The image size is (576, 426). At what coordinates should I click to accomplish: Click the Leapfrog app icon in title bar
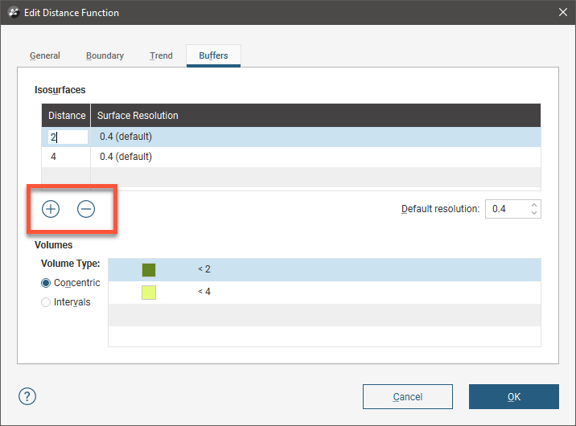pyautogui.click(x=13, y=12)
